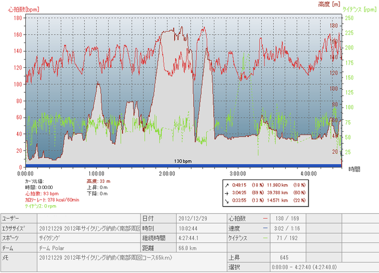Screen dimensions: 379x273
Task: Click the 日付 label cell
Action: coord(158,218)
